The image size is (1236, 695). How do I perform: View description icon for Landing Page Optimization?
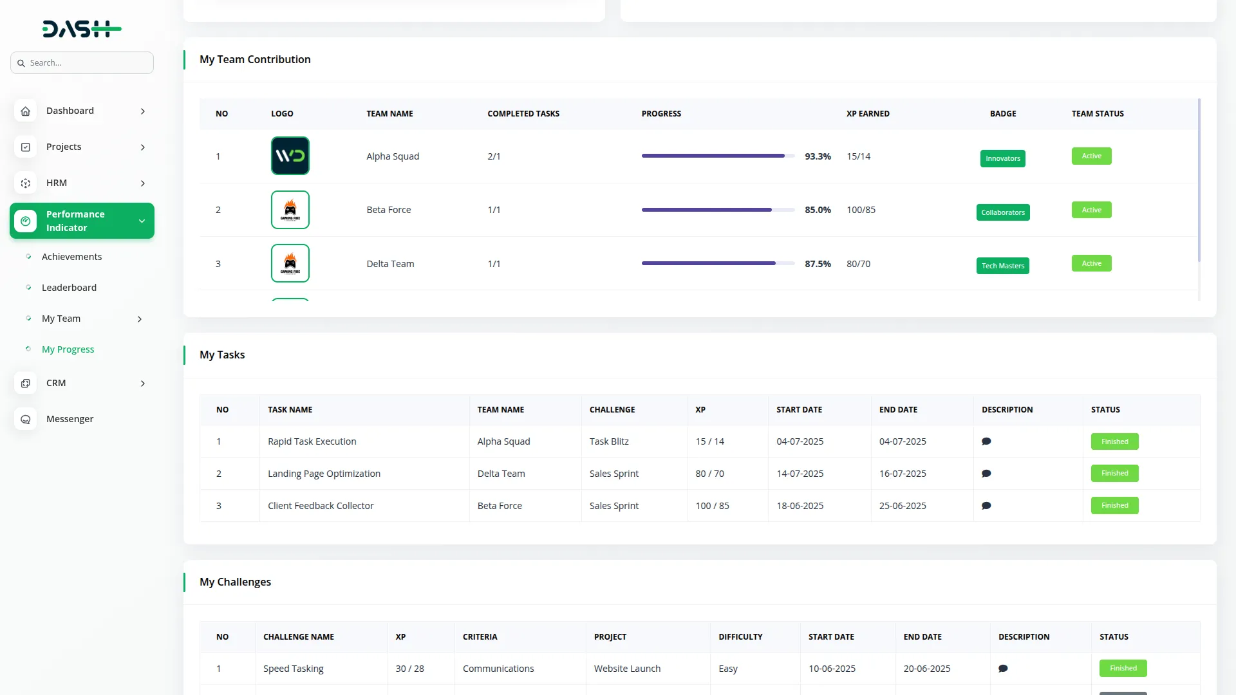point(986,474)
